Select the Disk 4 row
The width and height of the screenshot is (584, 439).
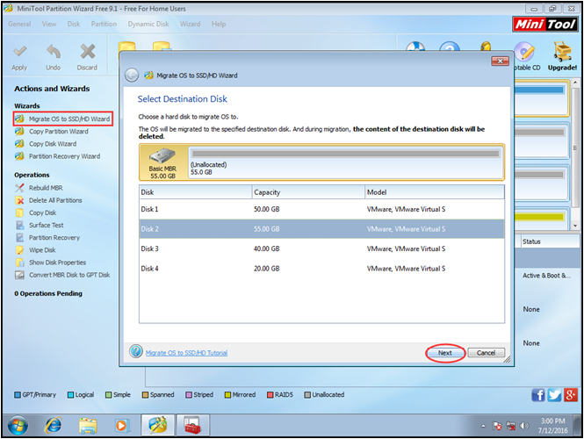321,269
